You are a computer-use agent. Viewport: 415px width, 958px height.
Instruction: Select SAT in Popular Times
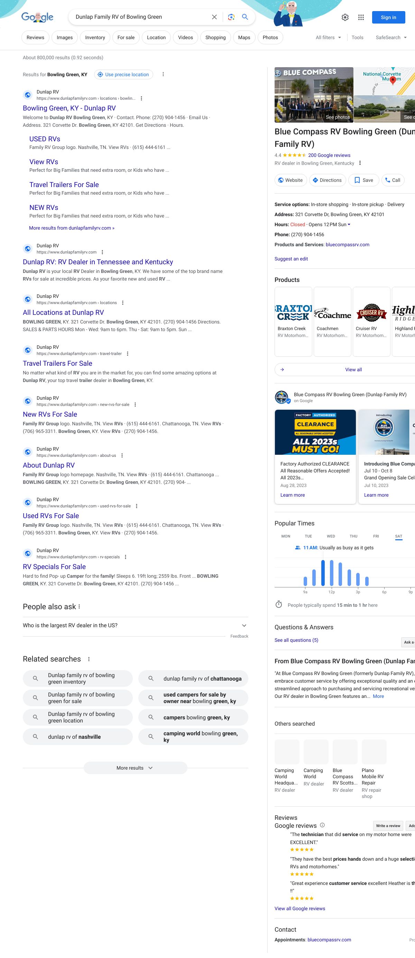pyautogui.click(x=398, y=536)
